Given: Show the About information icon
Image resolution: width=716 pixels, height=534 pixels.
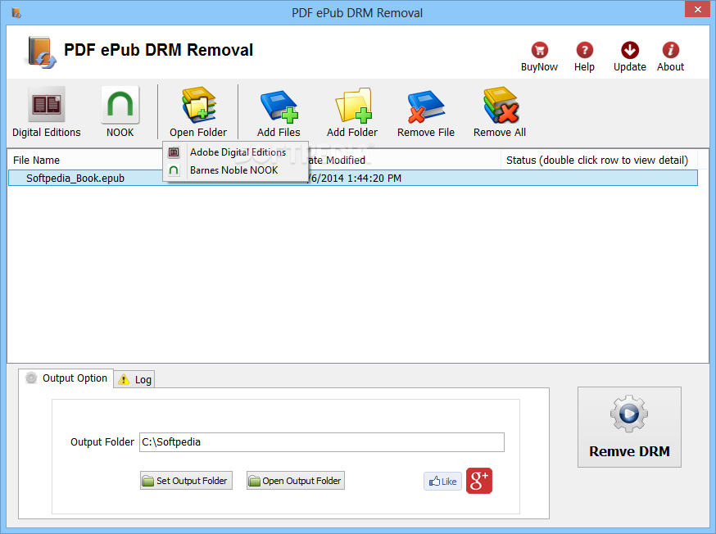Looking at the screenshot, I should (670, 57).
